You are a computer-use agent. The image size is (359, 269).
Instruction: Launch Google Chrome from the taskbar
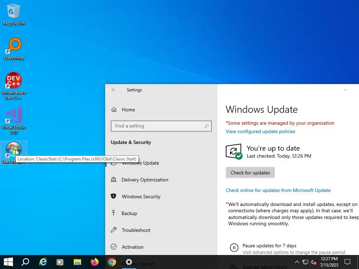(112, 262)
